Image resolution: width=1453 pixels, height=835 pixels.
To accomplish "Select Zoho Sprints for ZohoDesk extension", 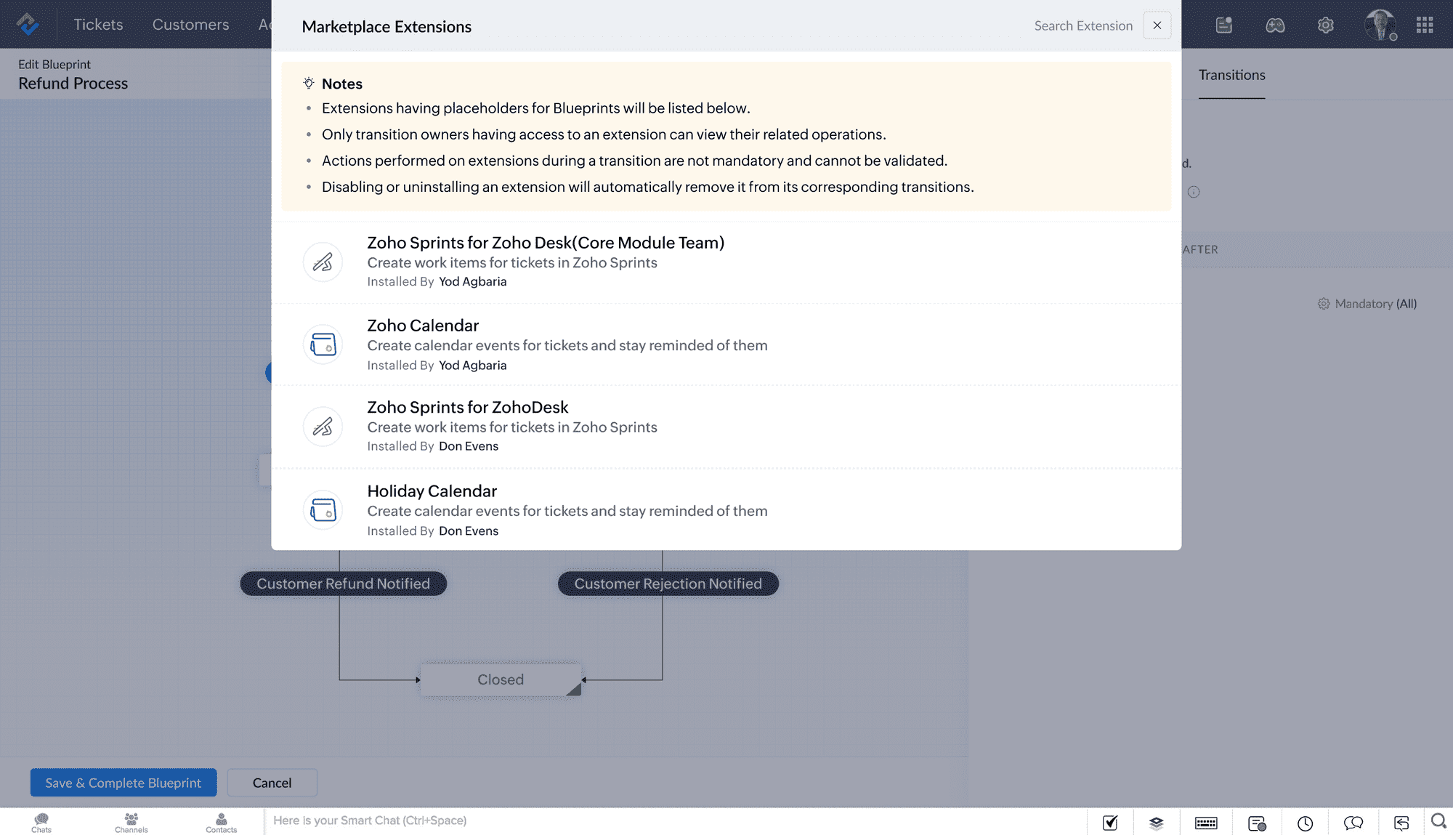I will coord(726,427).
